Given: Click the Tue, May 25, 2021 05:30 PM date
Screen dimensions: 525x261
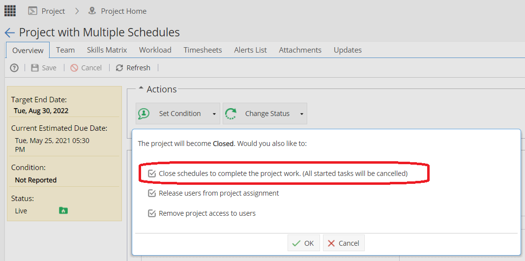Looking at the screenshot, I should pos(52,145).
